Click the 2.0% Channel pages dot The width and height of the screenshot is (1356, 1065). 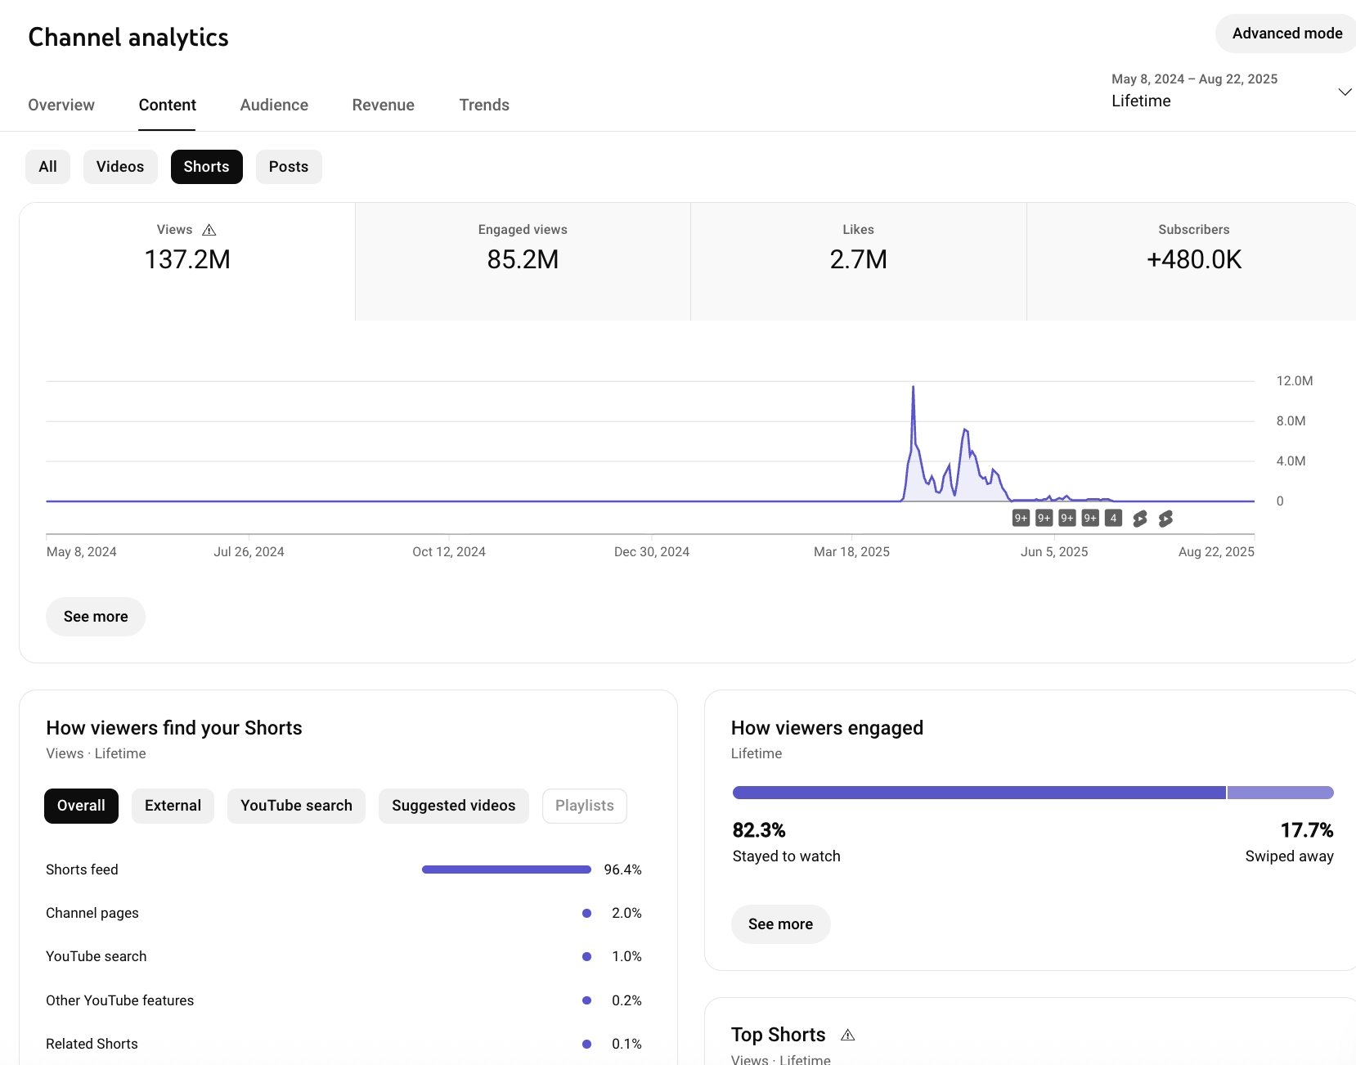pos(586,913)
